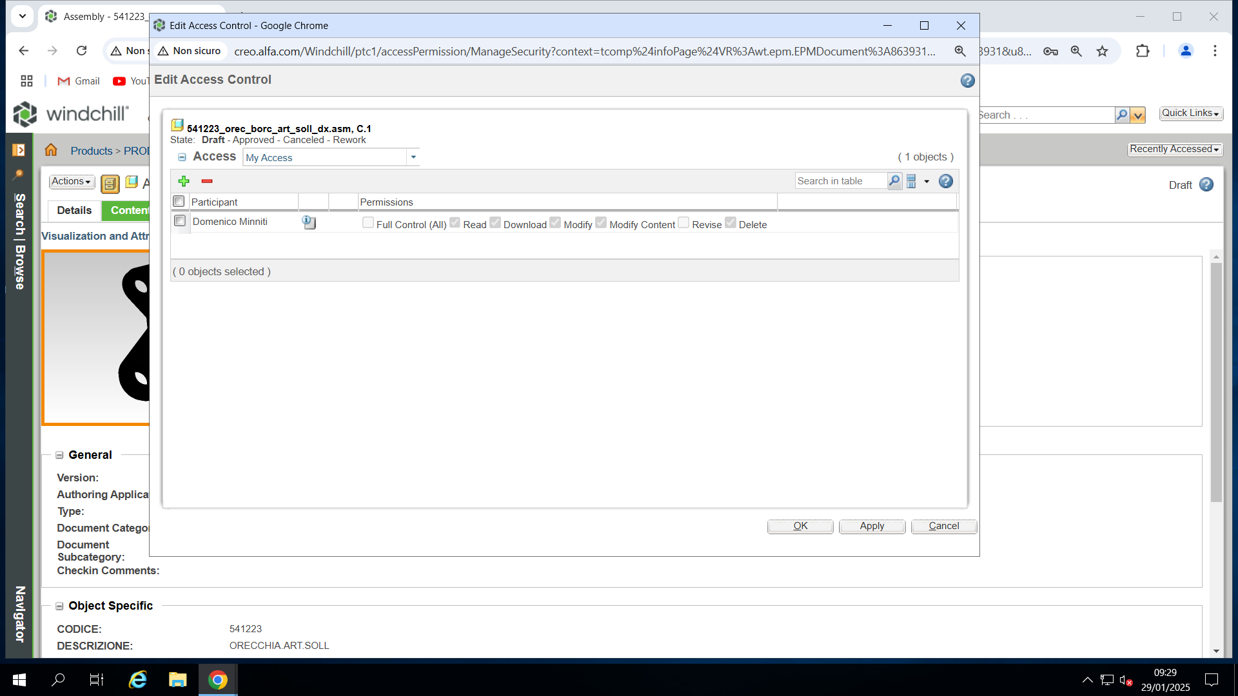Enable Full Control (All) permission

(368, 222)
